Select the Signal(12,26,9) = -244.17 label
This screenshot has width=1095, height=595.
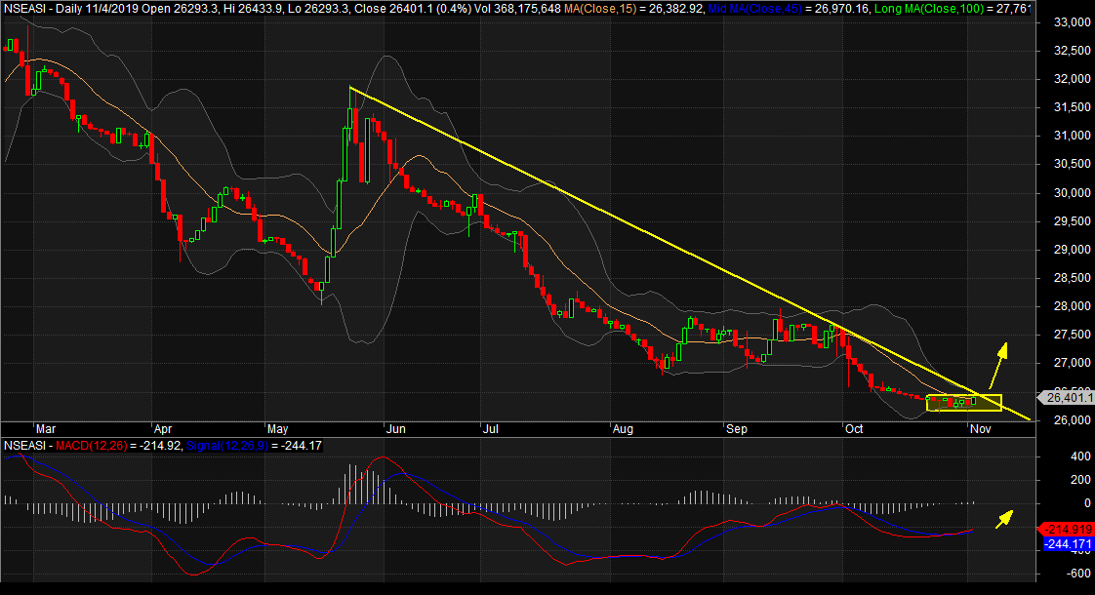click(x=254, y=446)
